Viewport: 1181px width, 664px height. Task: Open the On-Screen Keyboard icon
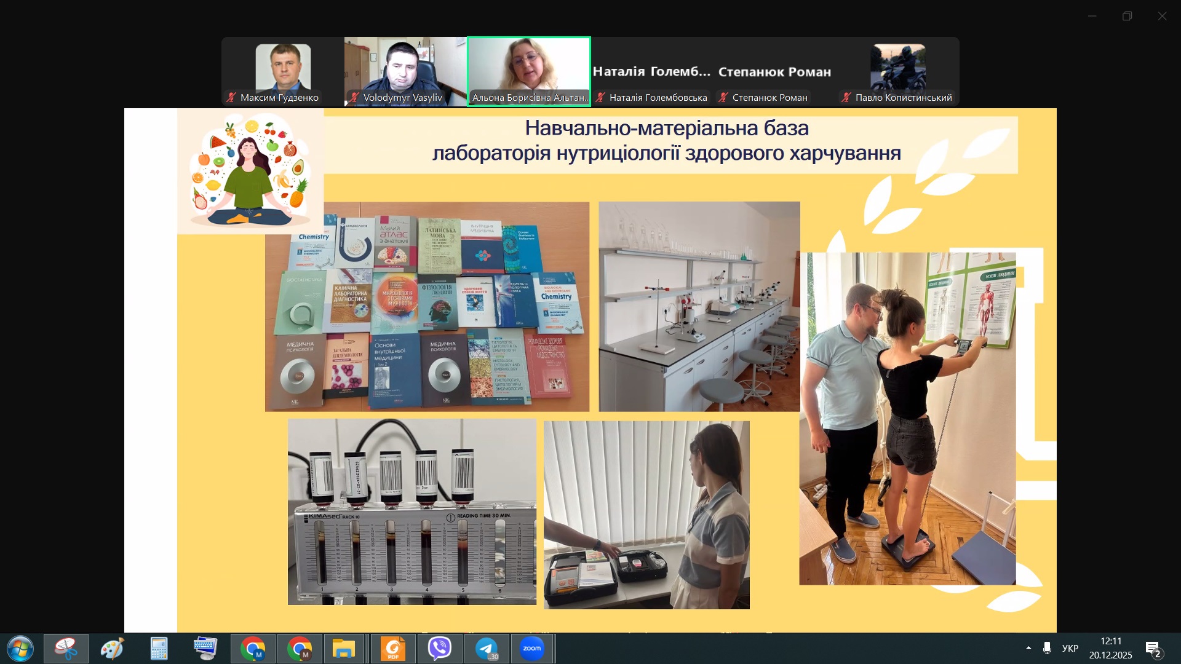[205, 649]
